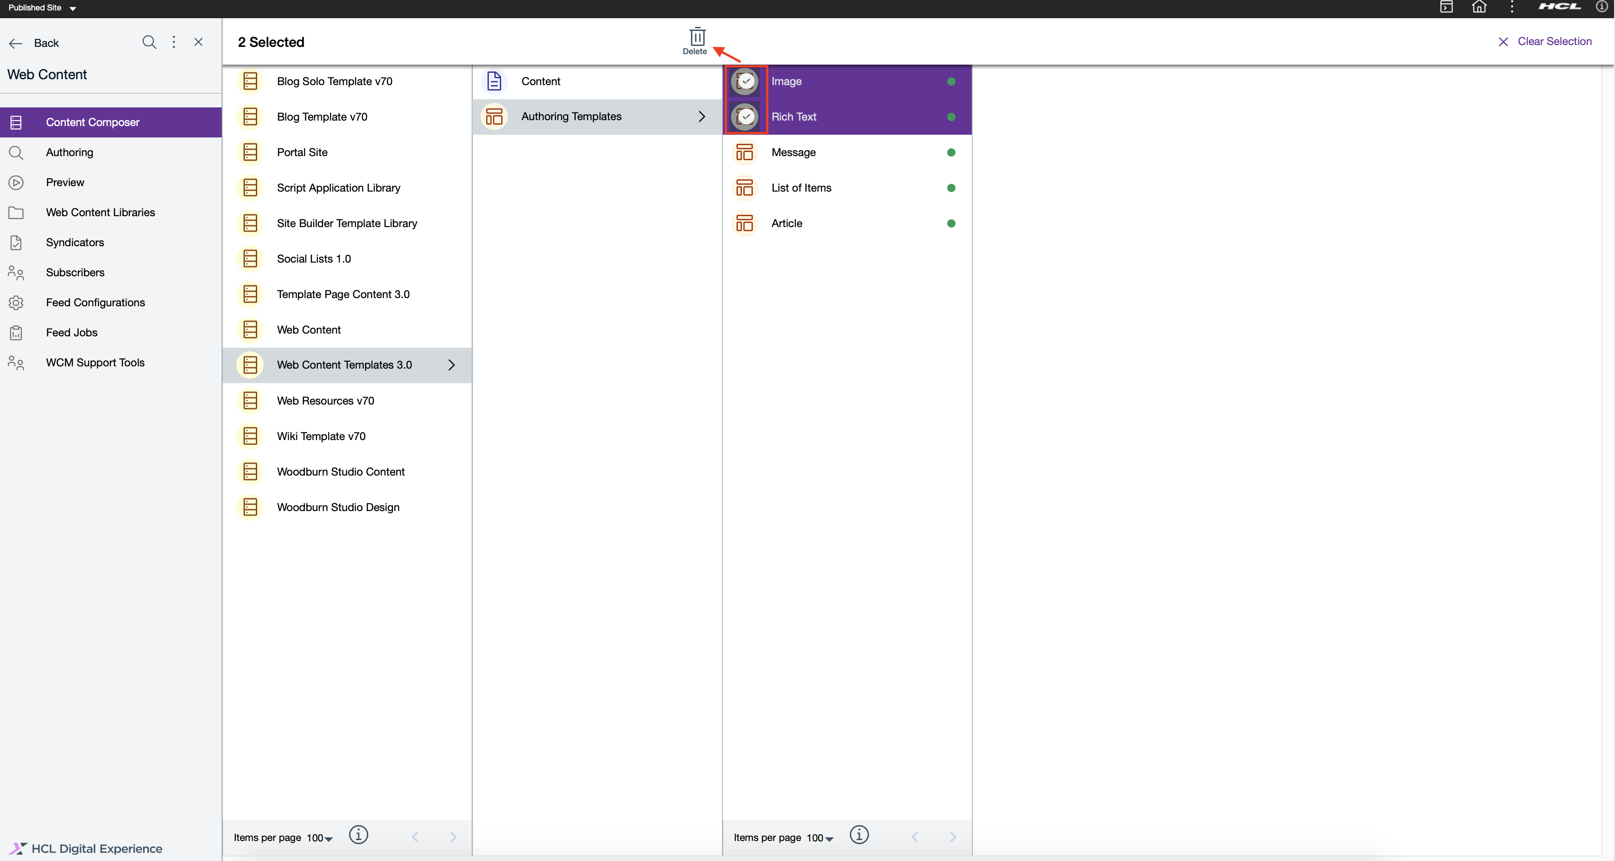Click the Subscribers icon in sidebar
This screenshot has width=1615, height=861.
(x=16, y=273)
